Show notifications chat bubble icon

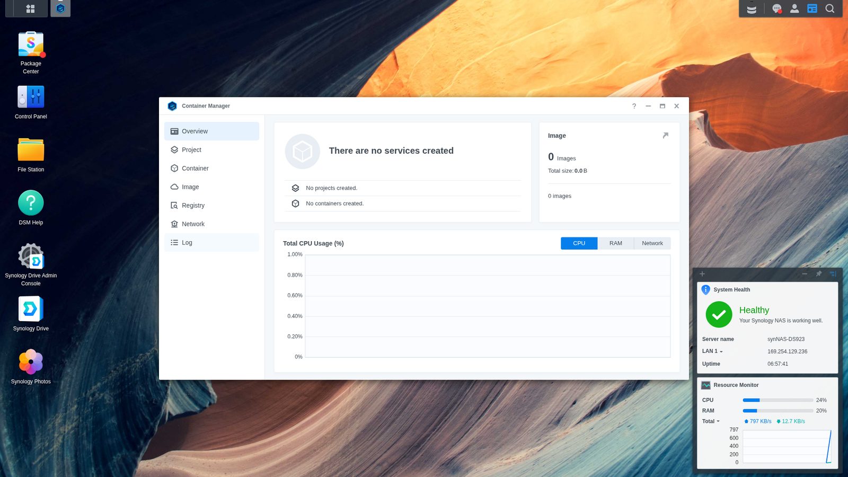(777, 8)
